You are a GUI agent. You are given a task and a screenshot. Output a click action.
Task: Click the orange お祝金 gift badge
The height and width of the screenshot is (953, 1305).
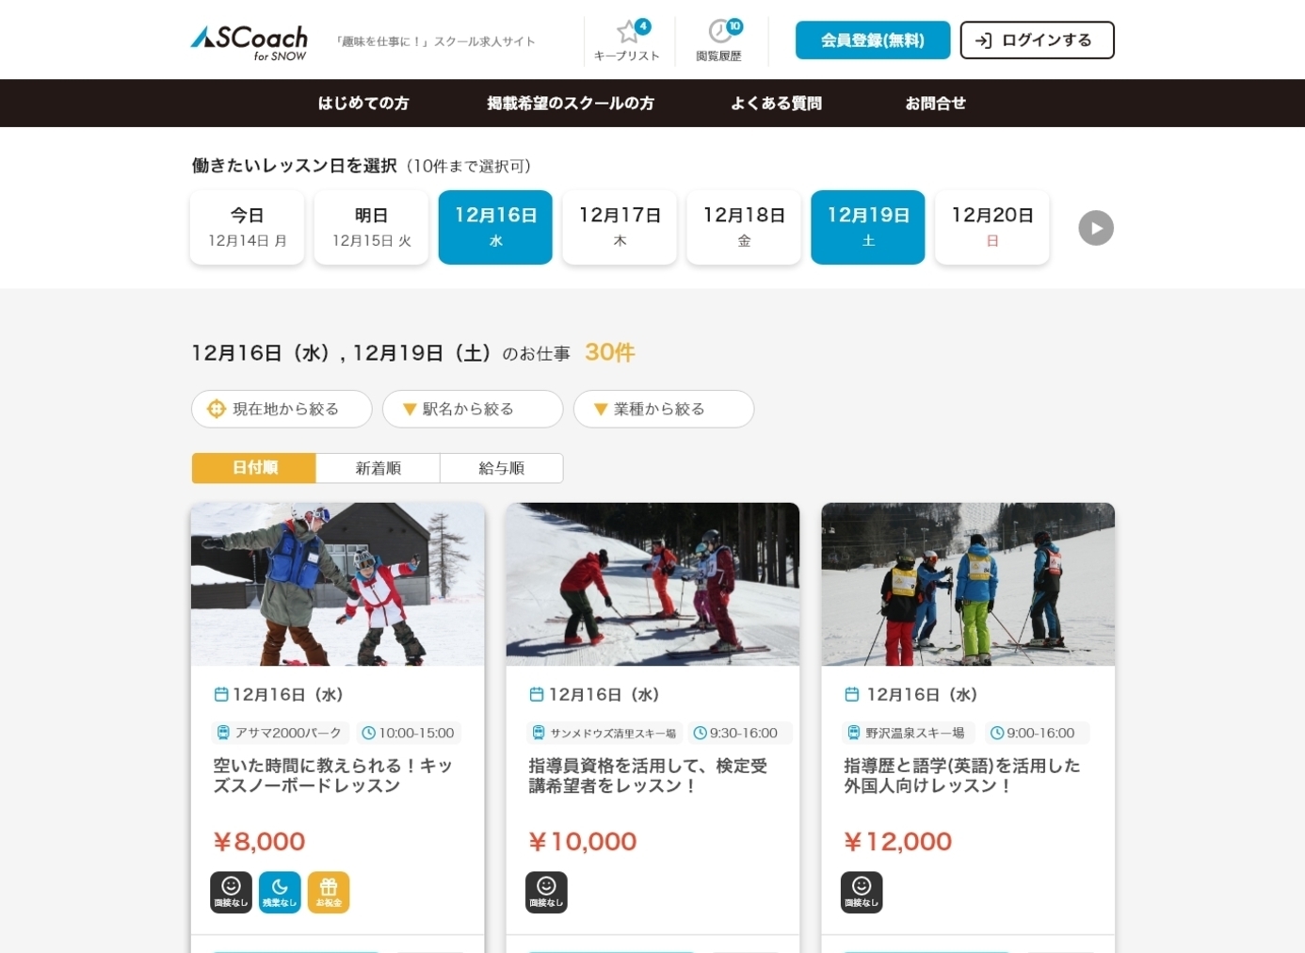tap(329, 892)
